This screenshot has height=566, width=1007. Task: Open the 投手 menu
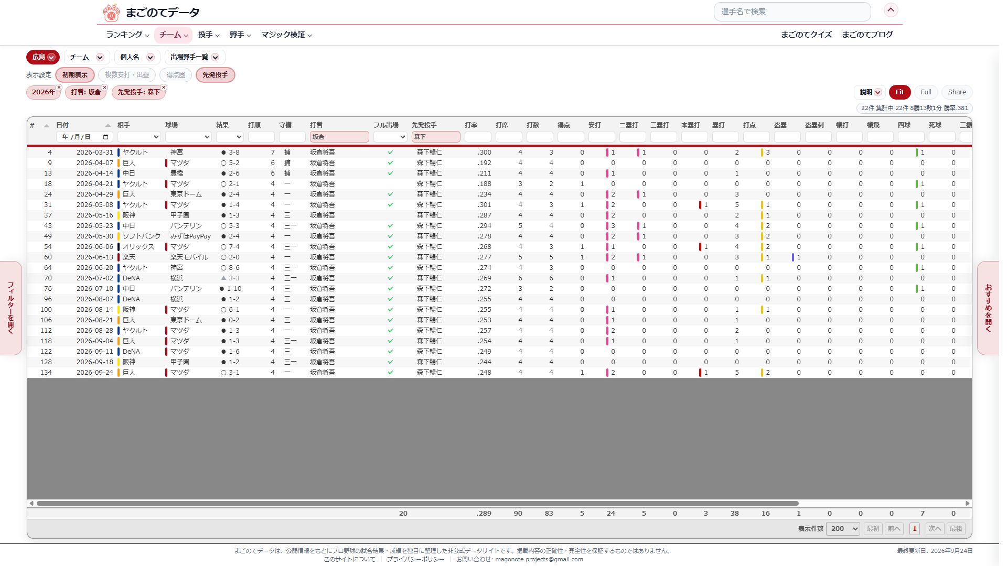pos(209,35)
